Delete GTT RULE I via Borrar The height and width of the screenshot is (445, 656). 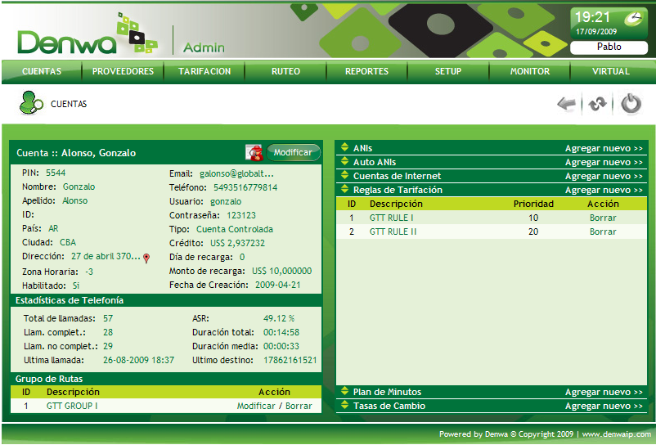coord(603,218)
